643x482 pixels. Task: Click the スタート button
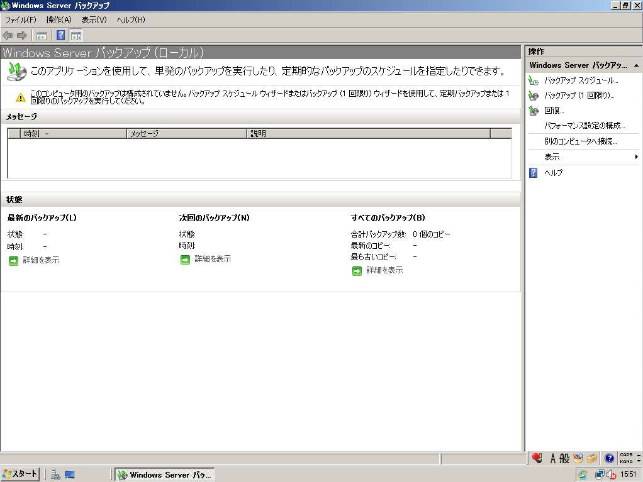(x=20, y=474)
